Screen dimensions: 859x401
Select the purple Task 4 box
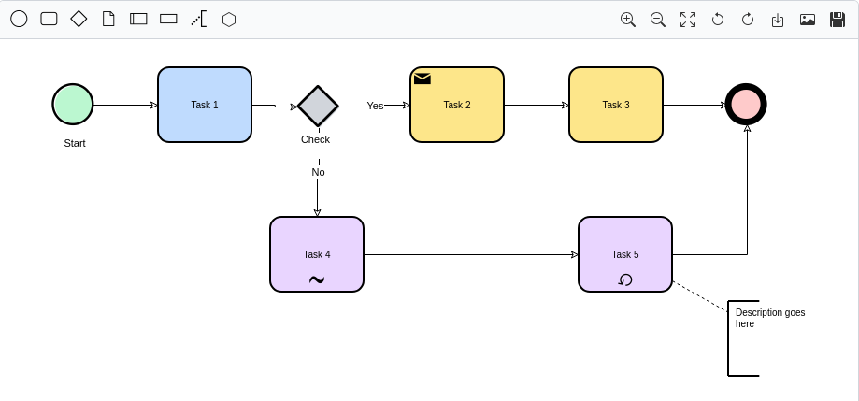click(317, 254)
